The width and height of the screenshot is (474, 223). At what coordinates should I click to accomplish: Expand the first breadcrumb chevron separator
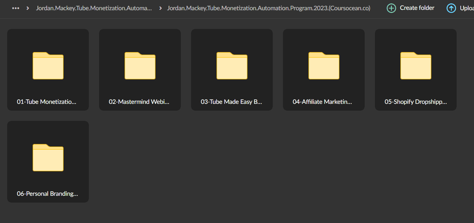tap(28, 8)
